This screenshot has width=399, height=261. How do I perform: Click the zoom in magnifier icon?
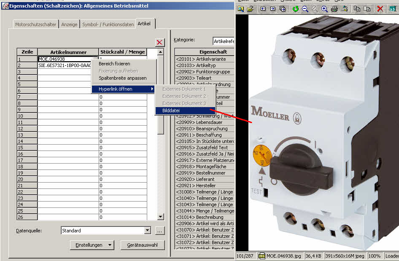pyautogui.click(x=324, y=9)
